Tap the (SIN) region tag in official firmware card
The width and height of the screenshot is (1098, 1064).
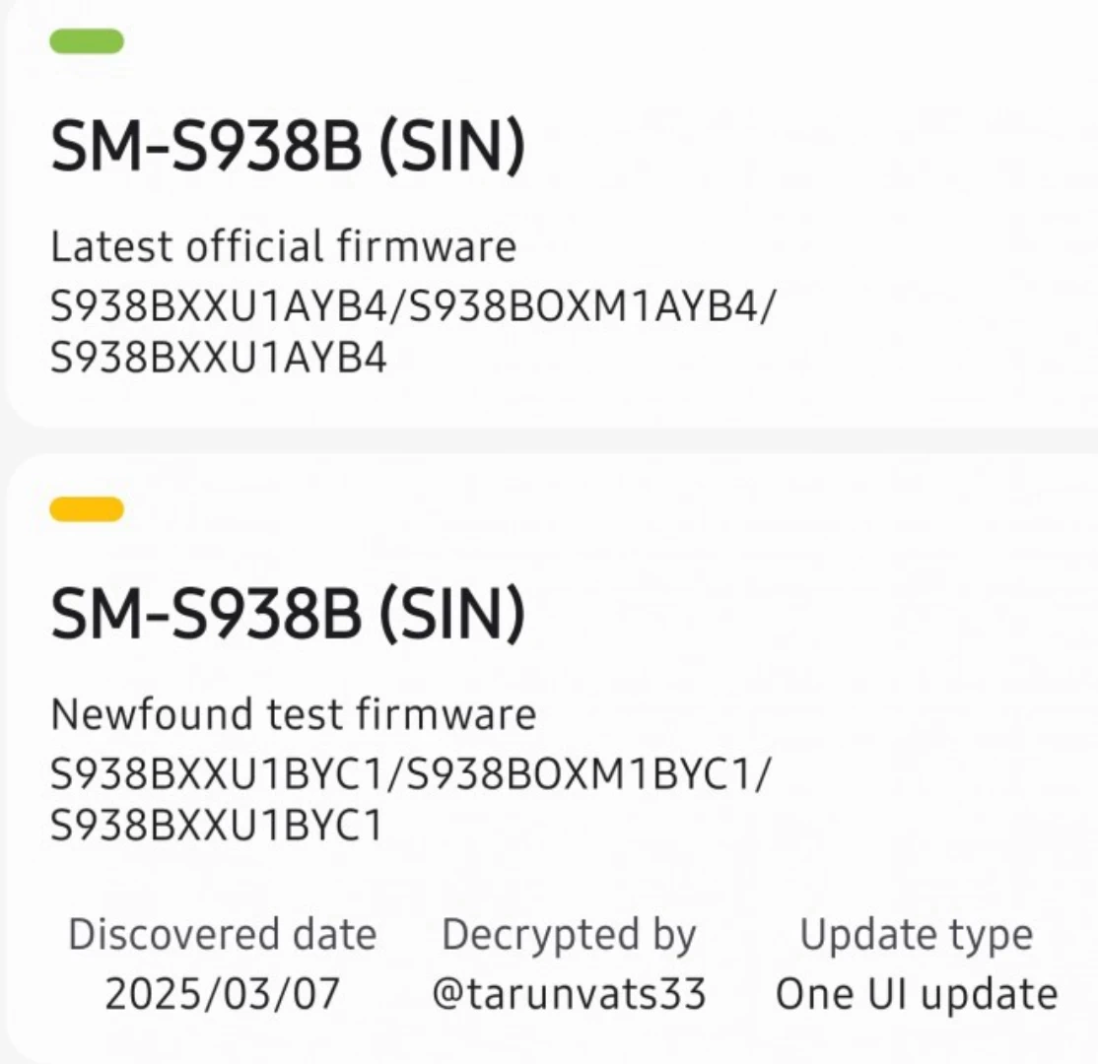pyautogui.click(x=450, y=148)
